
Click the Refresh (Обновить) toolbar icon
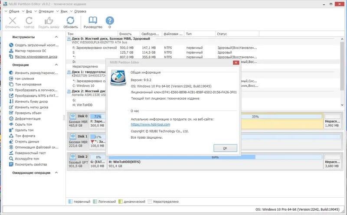click(70, 21)
